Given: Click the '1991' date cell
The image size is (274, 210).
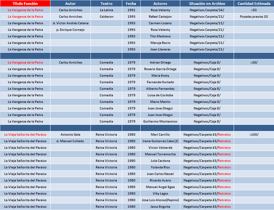Looking at the screenshot, I should coord(131,10).
